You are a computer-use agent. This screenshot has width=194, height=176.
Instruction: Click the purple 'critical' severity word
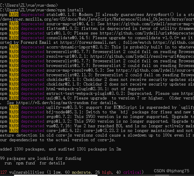(132, 172)
